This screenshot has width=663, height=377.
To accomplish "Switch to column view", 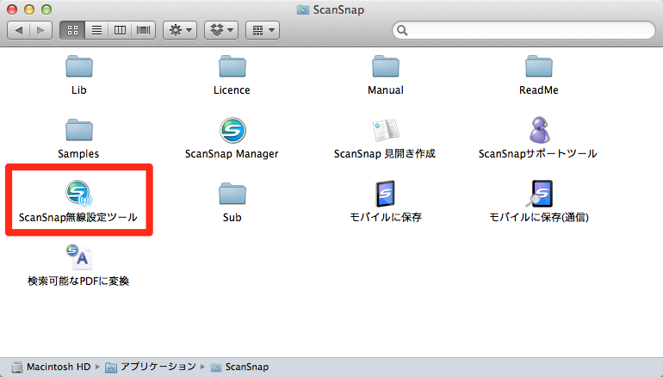I will pos(120,30).
